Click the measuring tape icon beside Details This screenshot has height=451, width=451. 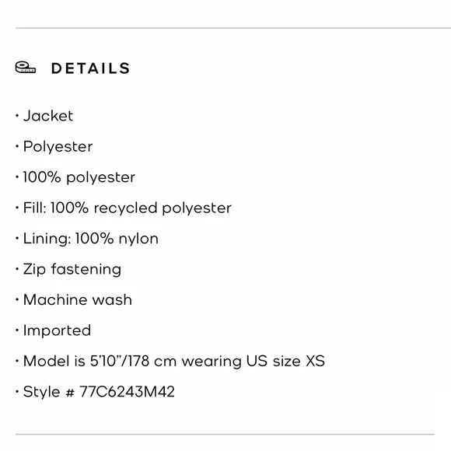[26, 68]
